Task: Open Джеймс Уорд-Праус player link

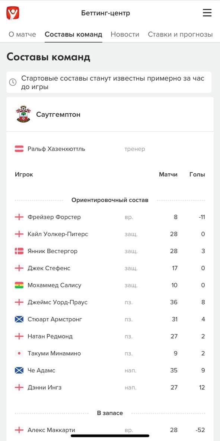Action: point(58,302)
